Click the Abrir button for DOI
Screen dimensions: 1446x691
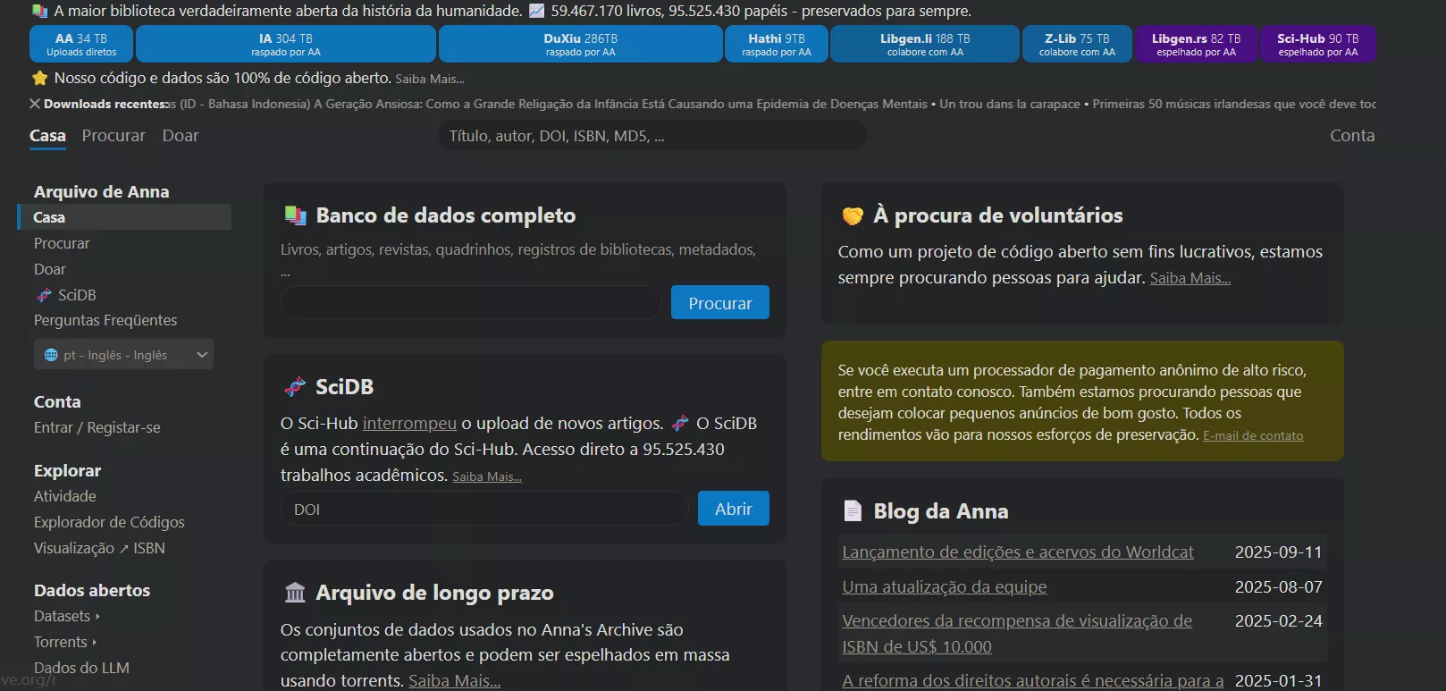click(734, 509)
